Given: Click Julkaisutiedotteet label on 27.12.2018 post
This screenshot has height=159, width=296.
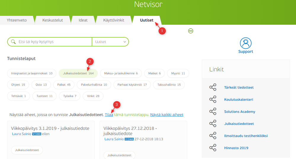Looking at the screenshot, I should [119, 155].
